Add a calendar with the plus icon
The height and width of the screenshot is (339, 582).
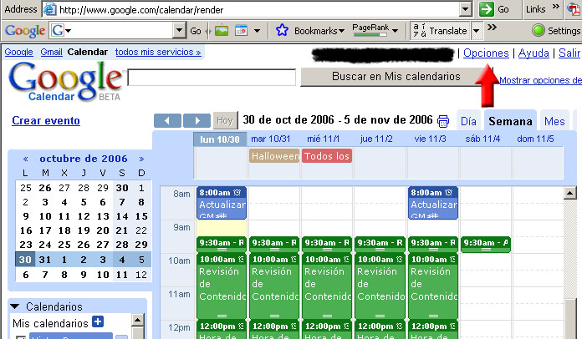(98, 323)
